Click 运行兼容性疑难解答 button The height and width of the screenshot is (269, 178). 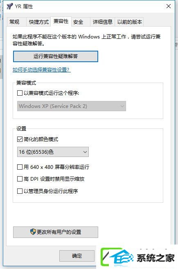click(56, 56)
